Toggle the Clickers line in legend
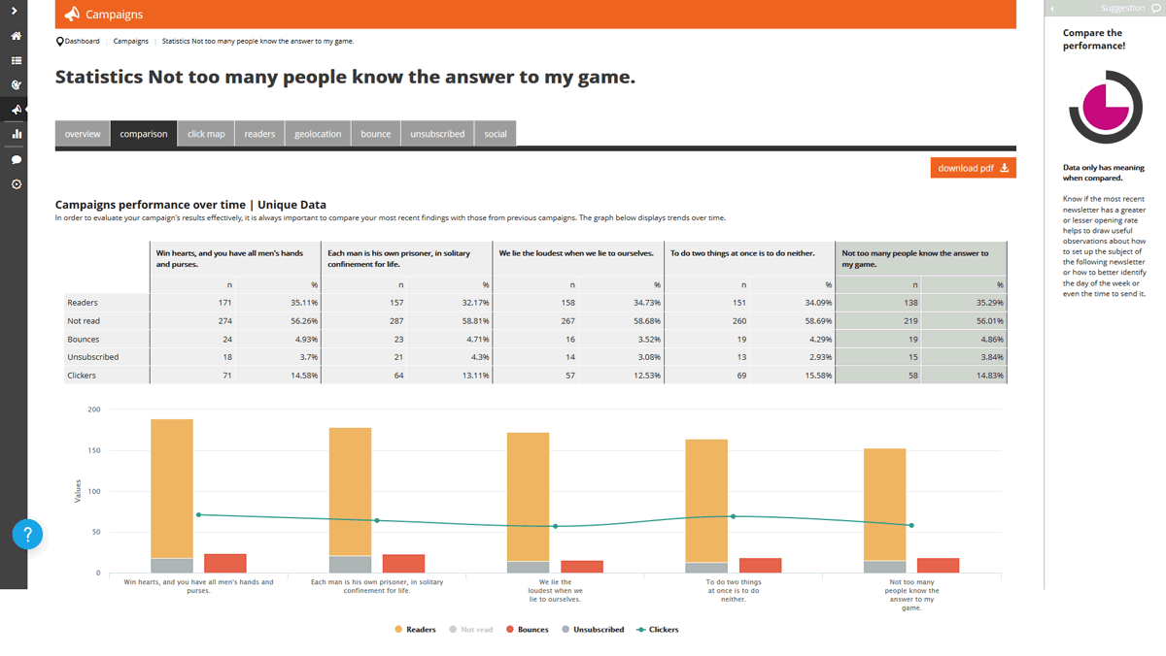The height and width of the screenshot is (656, 1166). point(657,630)
